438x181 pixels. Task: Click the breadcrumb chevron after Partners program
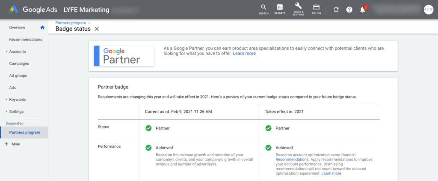(89, 23)
